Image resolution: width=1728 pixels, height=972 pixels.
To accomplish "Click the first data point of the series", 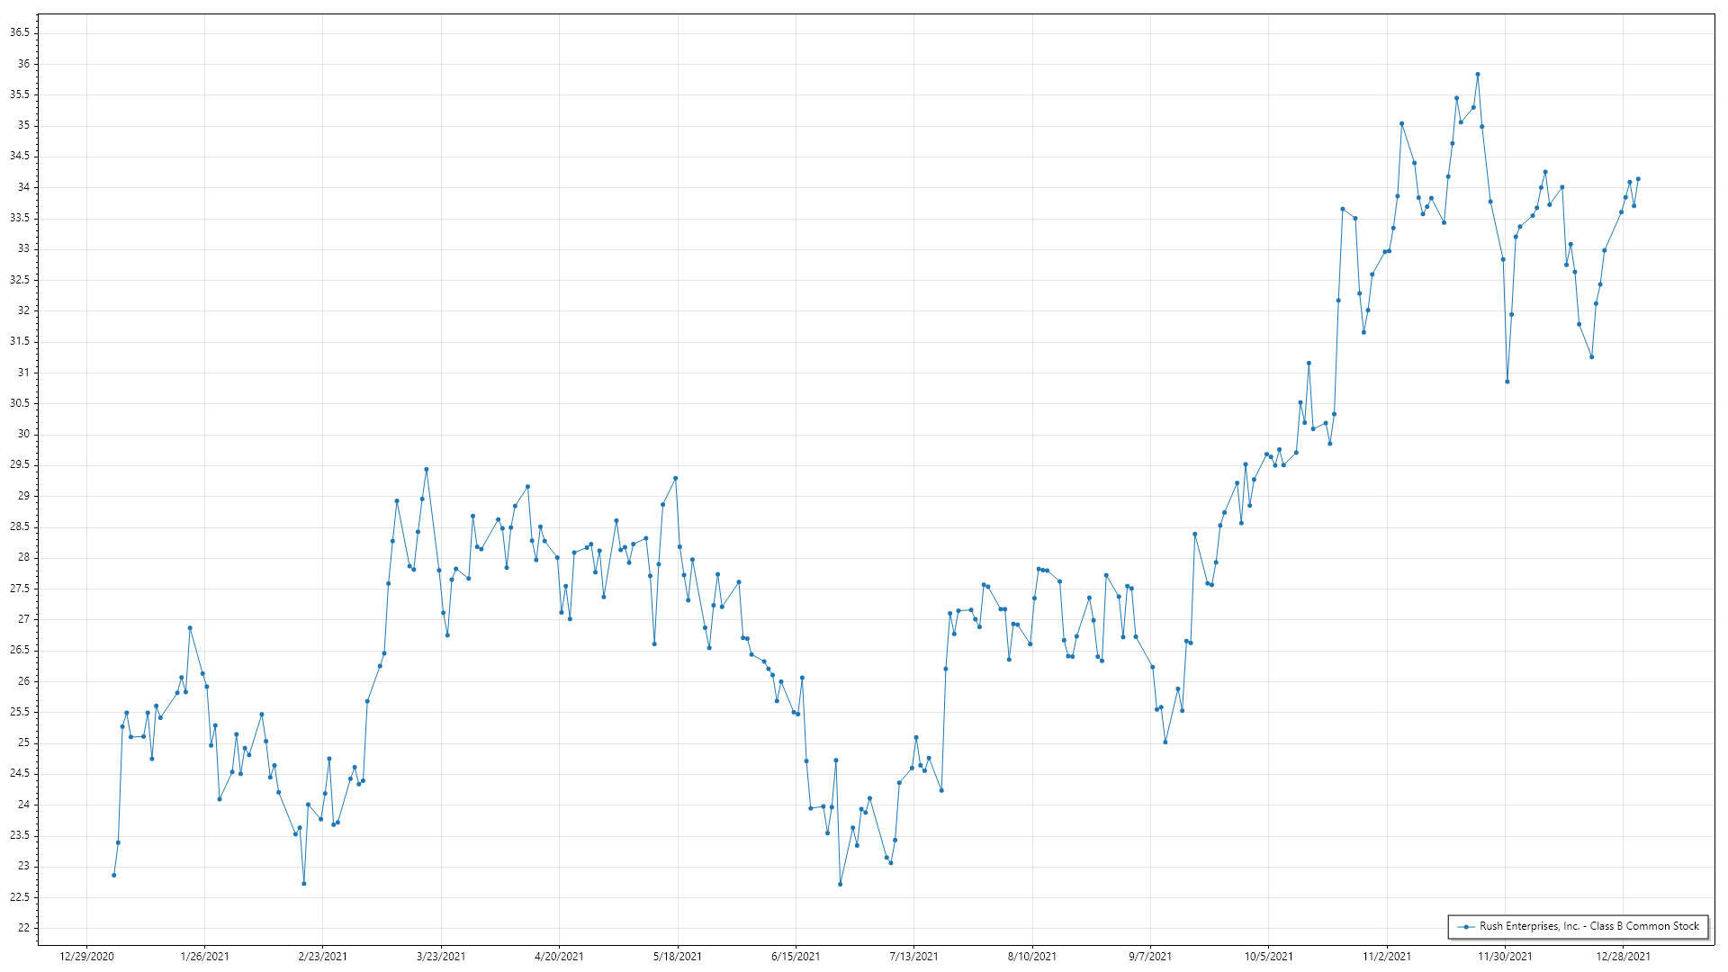I will click(x=113, y=875).
